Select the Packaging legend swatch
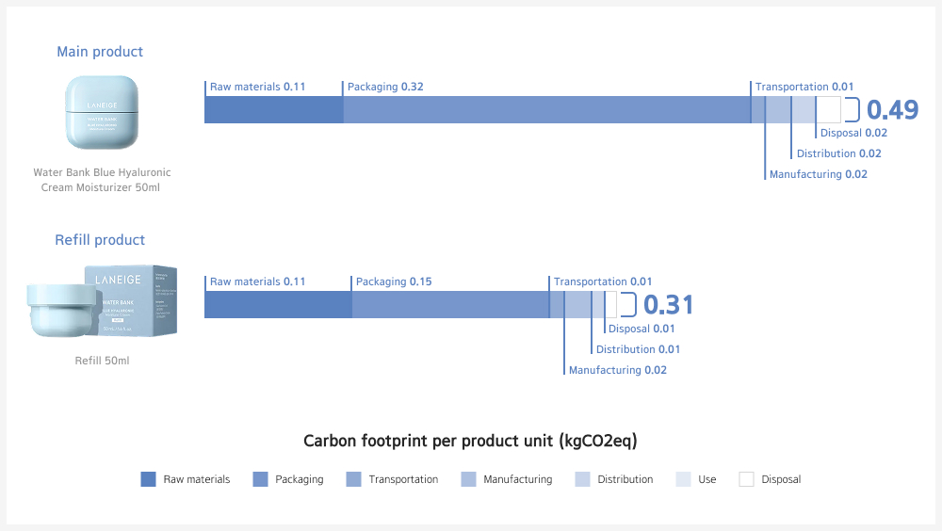 260,478
